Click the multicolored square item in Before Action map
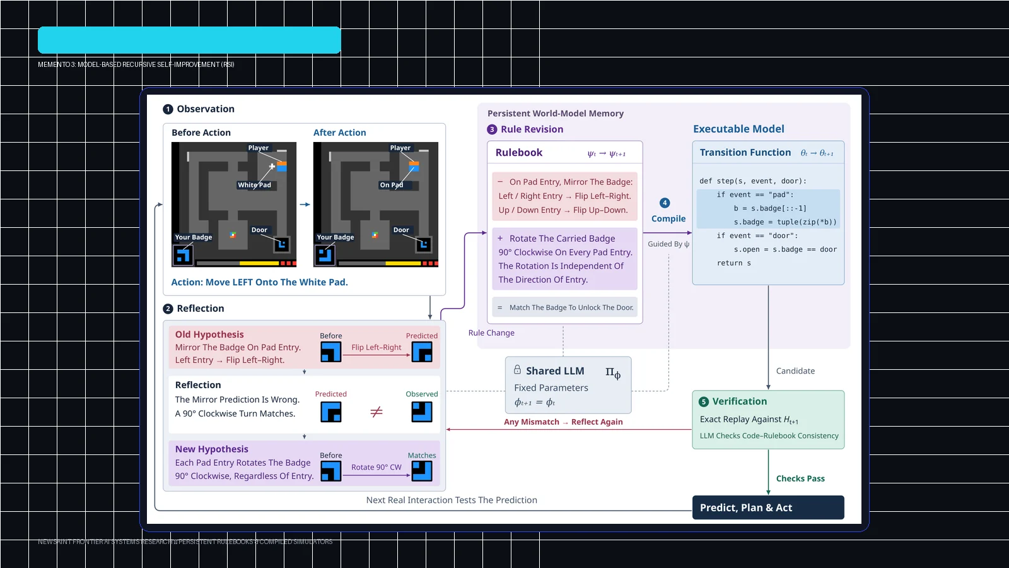1009x568 pixels. coord(233,235)
